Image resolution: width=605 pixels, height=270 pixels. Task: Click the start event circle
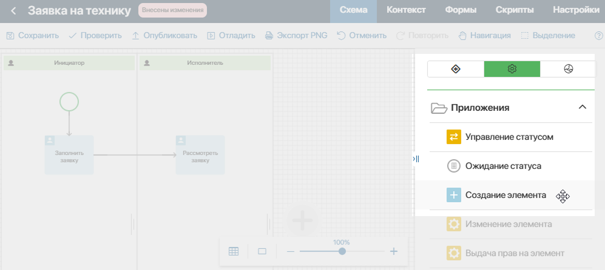[x=69, y=102]
